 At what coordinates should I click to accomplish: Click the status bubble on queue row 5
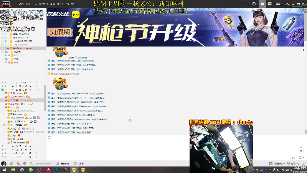(3, 34)
